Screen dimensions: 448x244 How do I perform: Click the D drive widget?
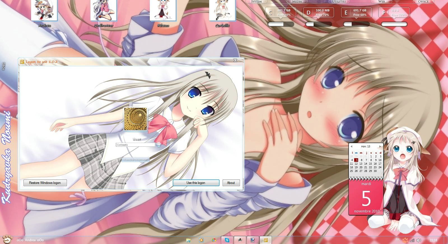point(319,13)
